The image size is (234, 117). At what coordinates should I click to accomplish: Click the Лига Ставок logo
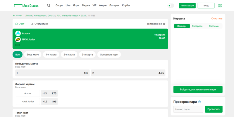click(26, 6)
